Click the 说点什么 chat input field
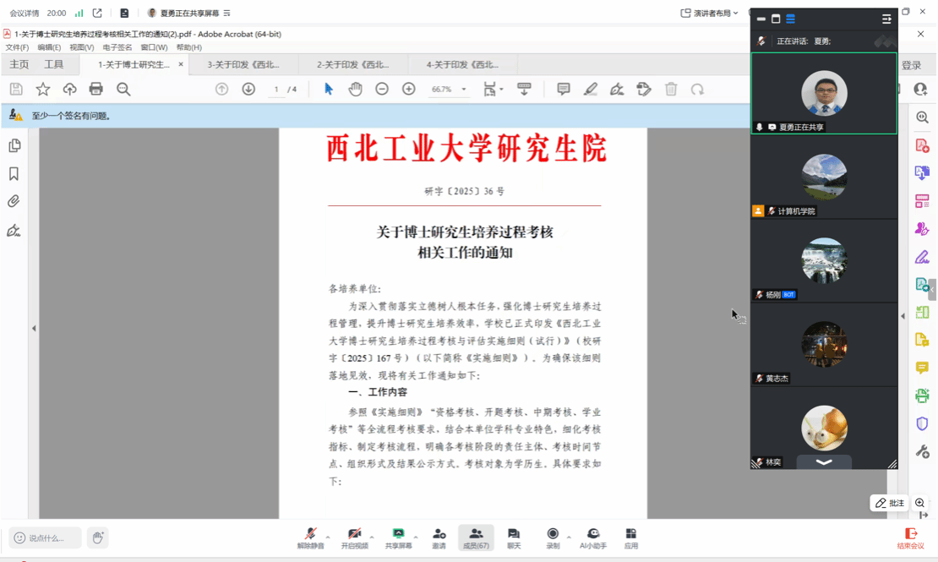Screen dimensions: 938x562 coord(46,538)
